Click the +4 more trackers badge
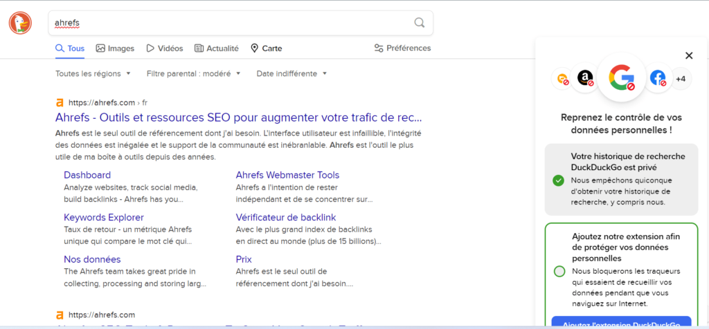The height and width of the screenshot is (329, 709). click(681, 79)
